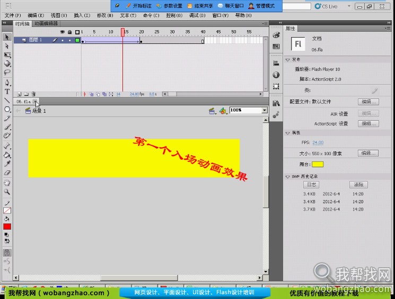
Task: Select the Line tool
Action: pyautogui.click(x=7, y=101)
